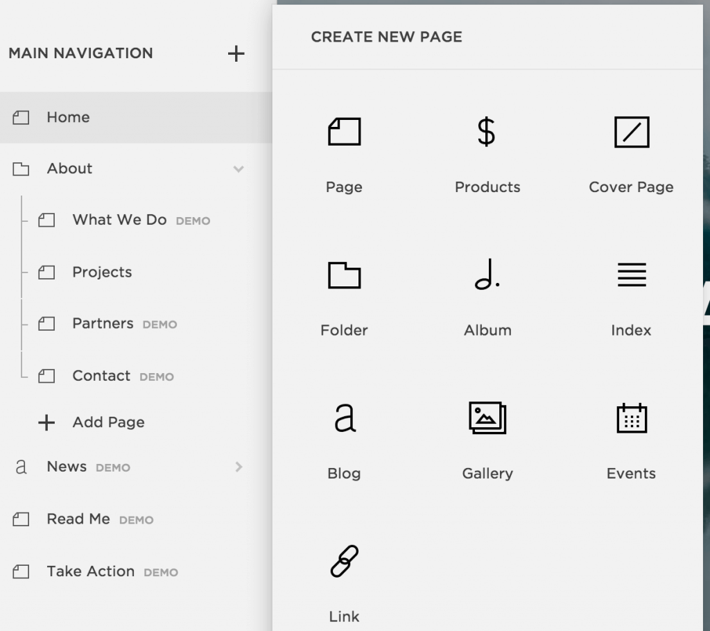The width and height of the screenshot is (710, 631).
Task: Click the Blog label text
Action: tap(344, 474)
